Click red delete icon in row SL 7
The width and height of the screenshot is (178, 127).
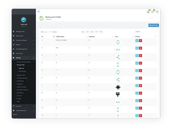(140, 85)
